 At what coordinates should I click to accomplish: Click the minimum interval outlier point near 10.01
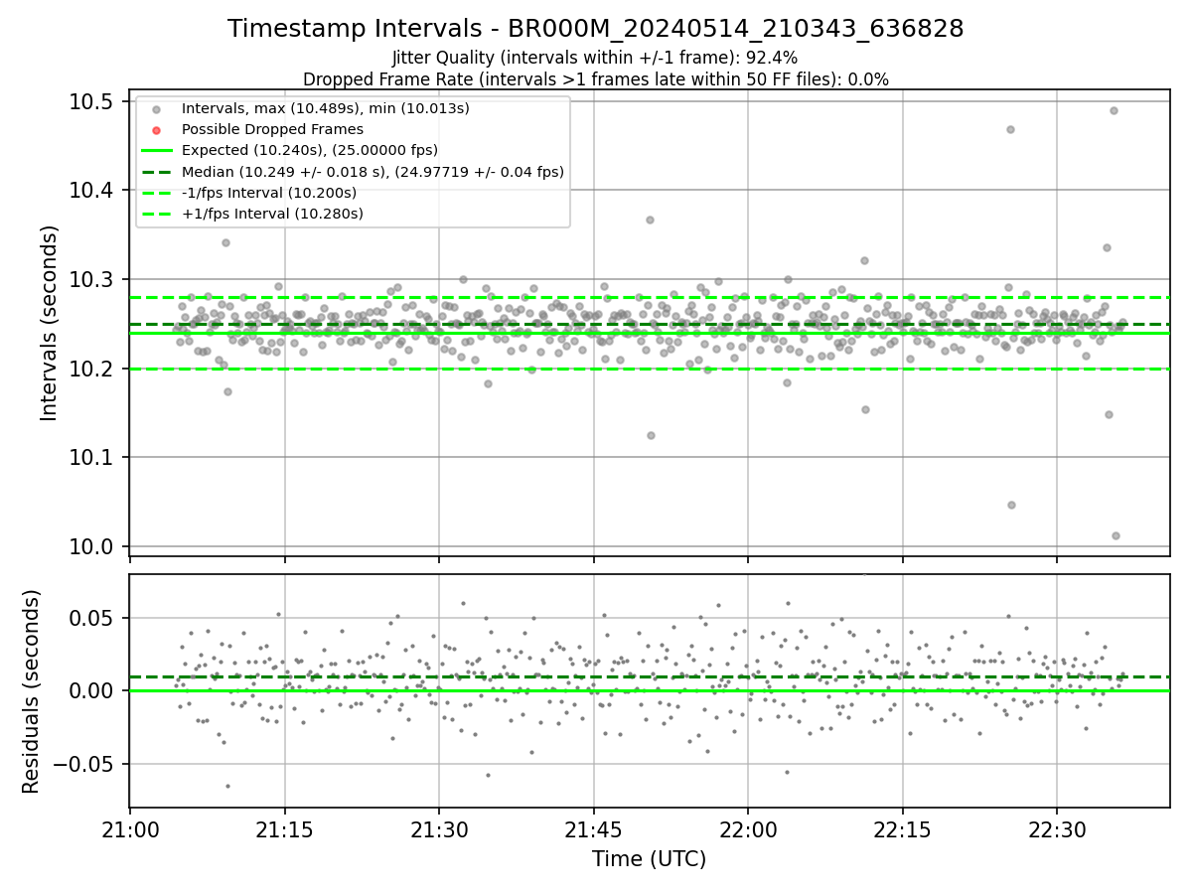click(1116, 535)
